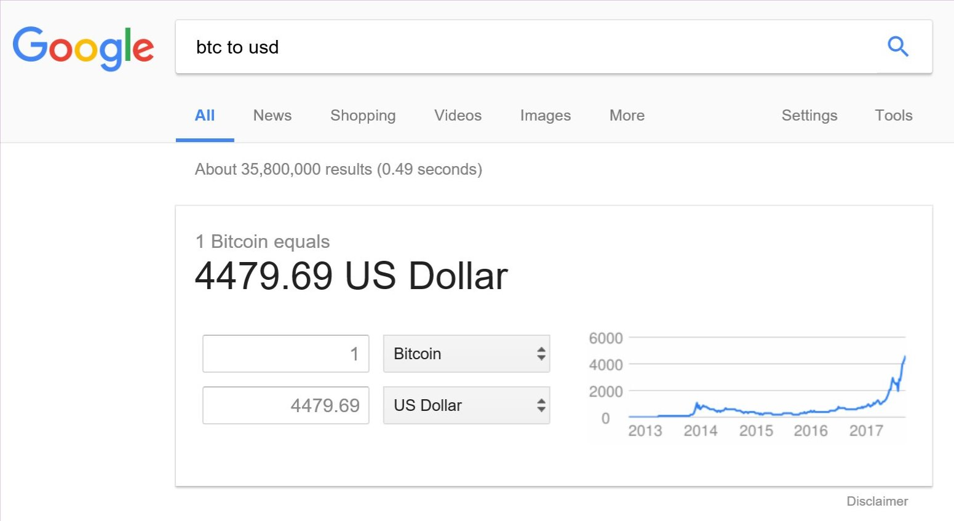Viewport: 954px width, 521px height.
Task: Click the 4479.69 US Dollar result heading
Action: [x=351, y=276]
